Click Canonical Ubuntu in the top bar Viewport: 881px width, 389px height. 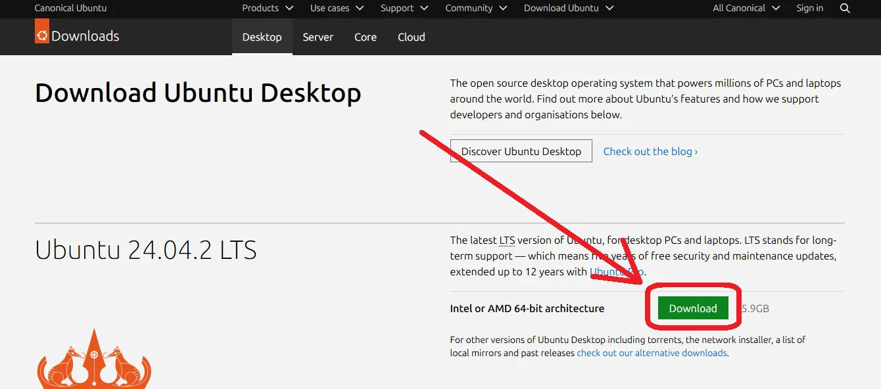click(70, 9)
